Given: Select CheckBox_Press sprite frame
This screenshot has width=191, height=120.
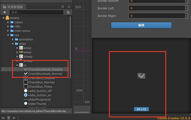Looking at the screenshot, I should coord(40,87).
